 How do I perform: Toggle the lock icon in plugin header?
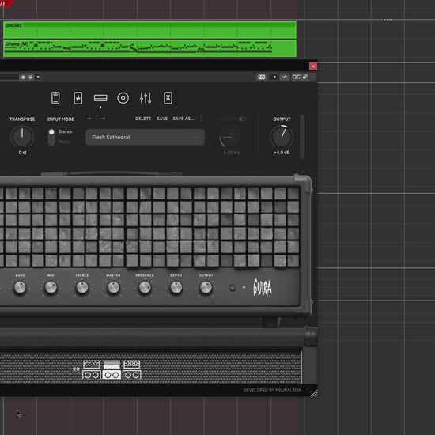pos(305,77)
